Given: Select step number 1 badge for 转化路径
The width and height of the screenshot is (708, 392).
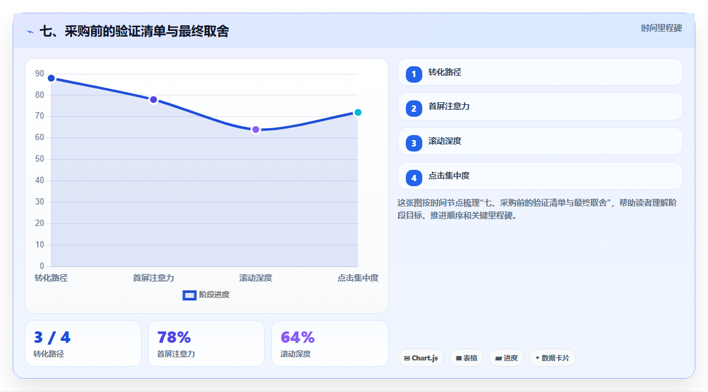Looking at the screenshot, I should pyautogui.click(x=413, y=74).
